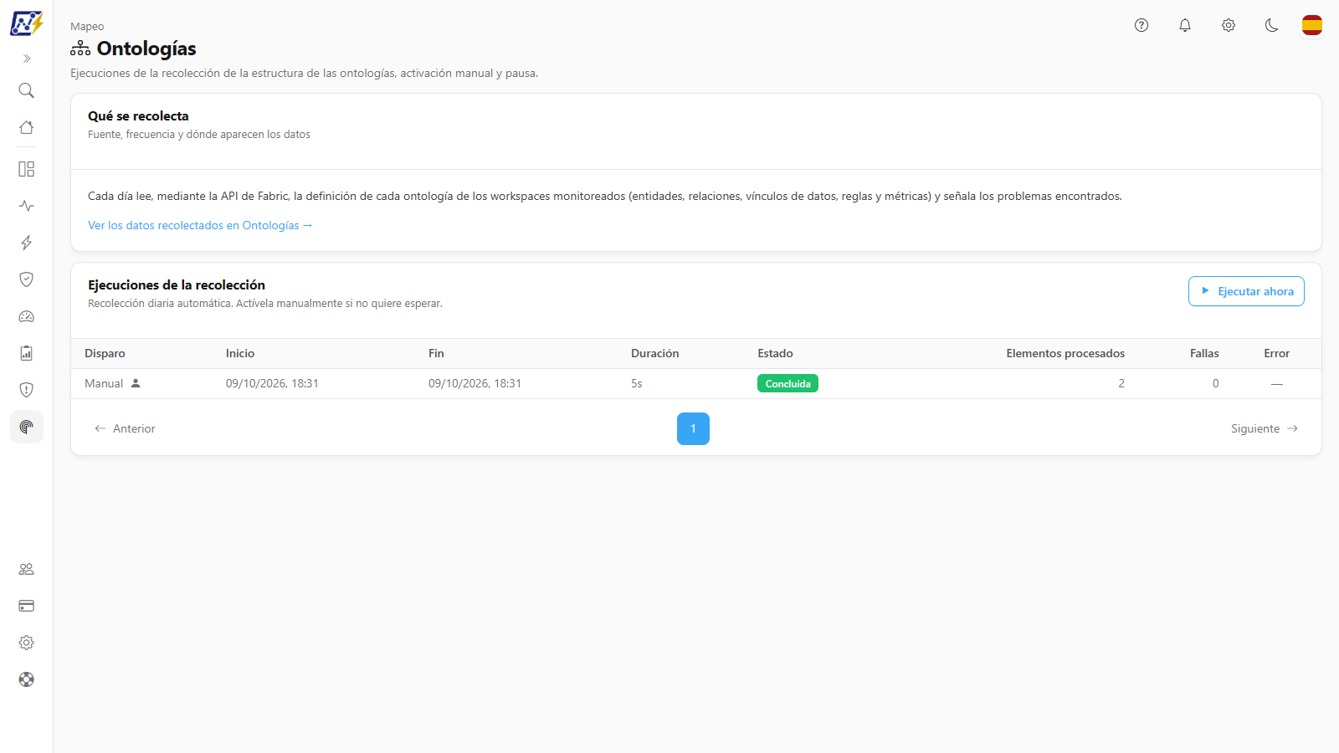Go to the home icon in sidebar
This screenshot has width=1339, height=753.
click(27, 127)
